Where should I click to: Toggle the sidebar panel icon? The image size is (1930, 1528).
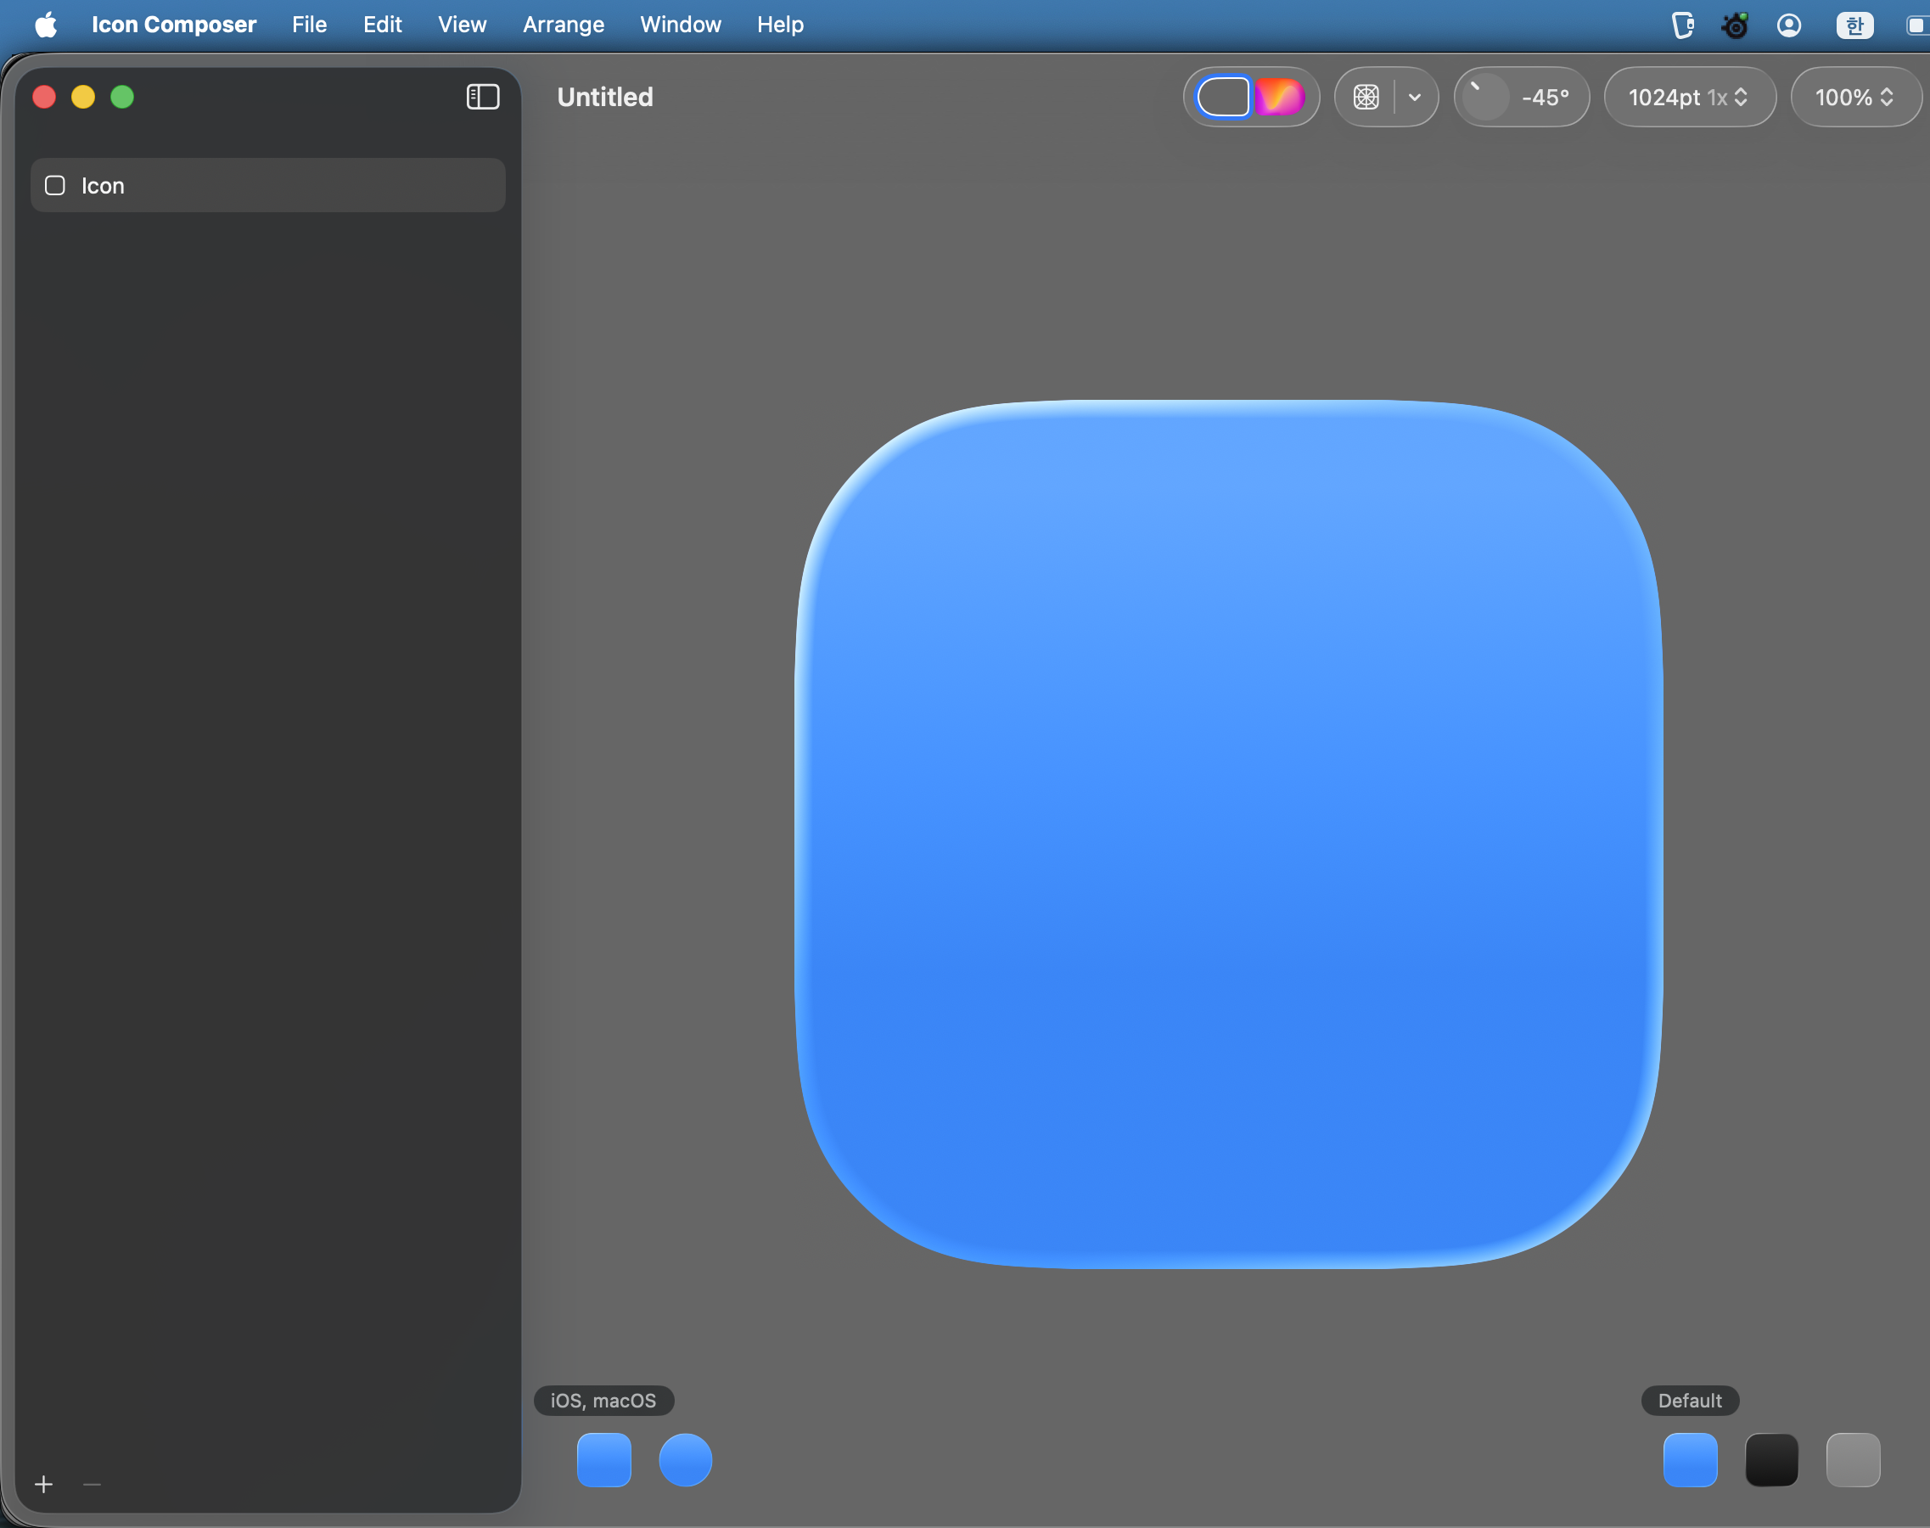(482, 97)
